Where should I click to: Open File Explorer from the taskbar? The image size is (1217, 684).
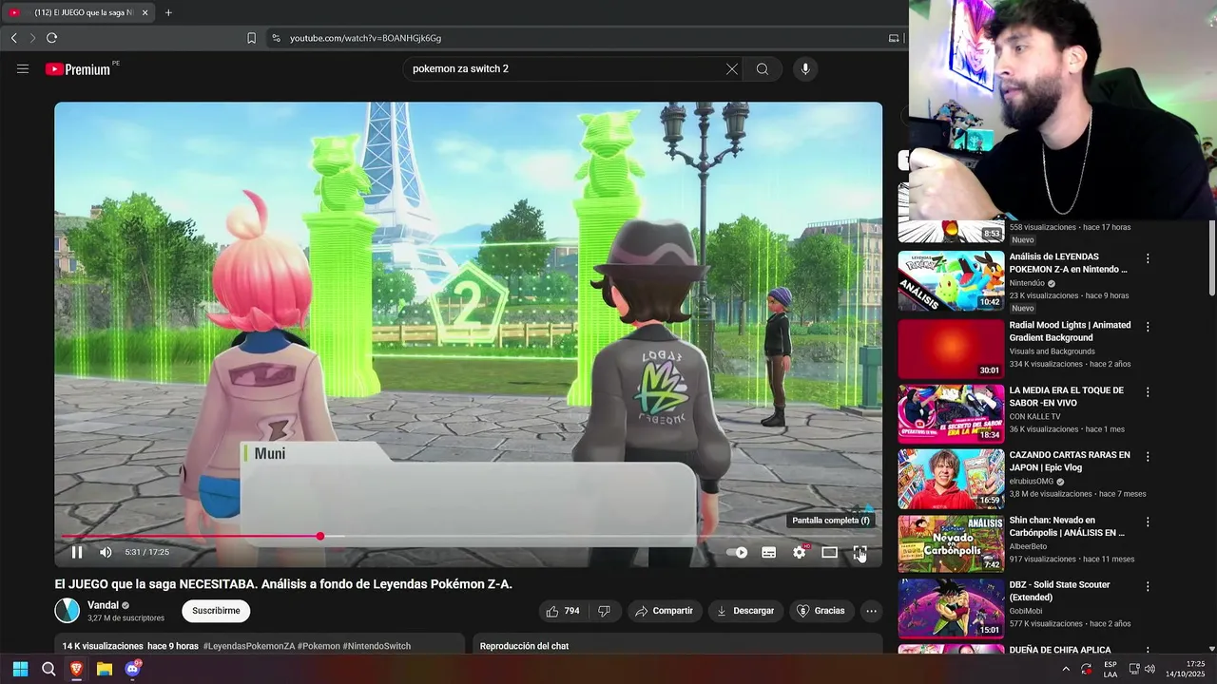pos(105,669)
